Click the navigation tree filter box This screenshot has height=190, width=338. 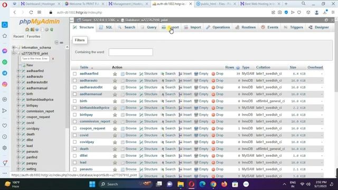(x=35, y=59)
